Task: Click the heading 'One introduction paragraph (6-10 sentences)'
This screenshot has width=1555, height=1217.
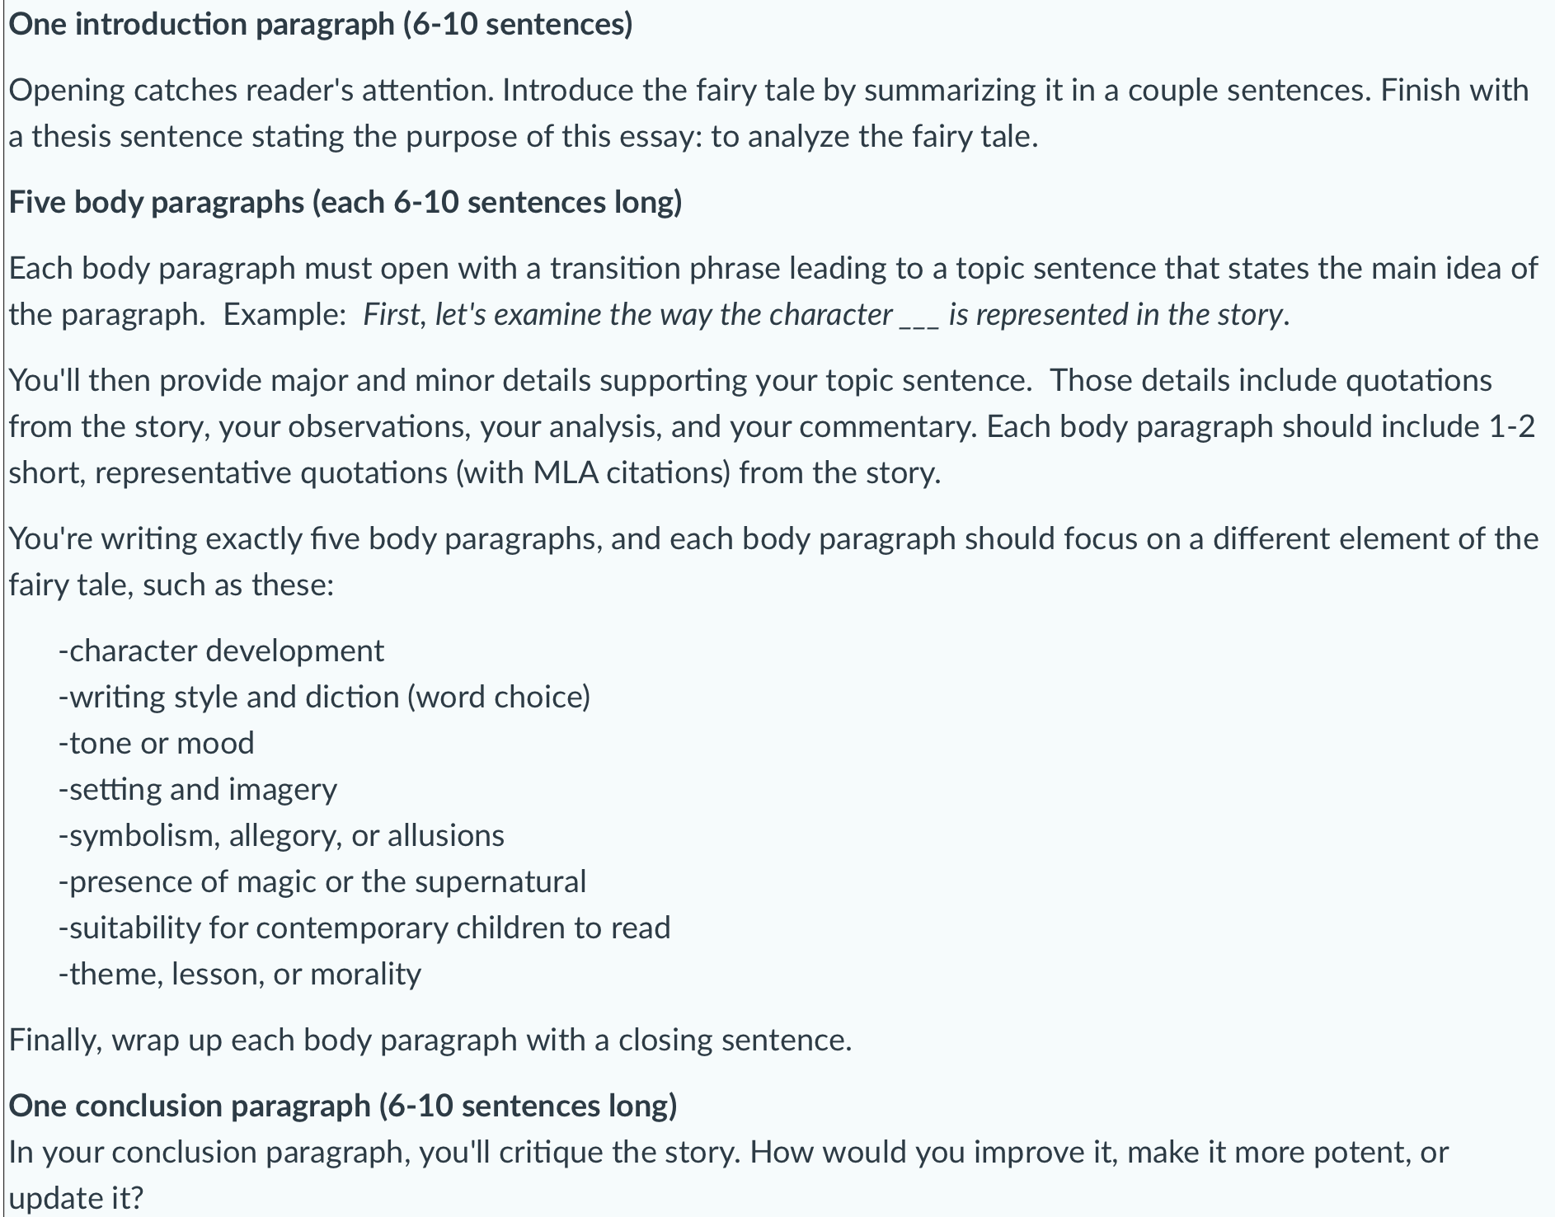Action: tap(321, 25)
